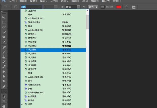Viewport: 157px width, 108px height.
Task: Select the Rectangular Marquee tool
Action: point(4,22)
